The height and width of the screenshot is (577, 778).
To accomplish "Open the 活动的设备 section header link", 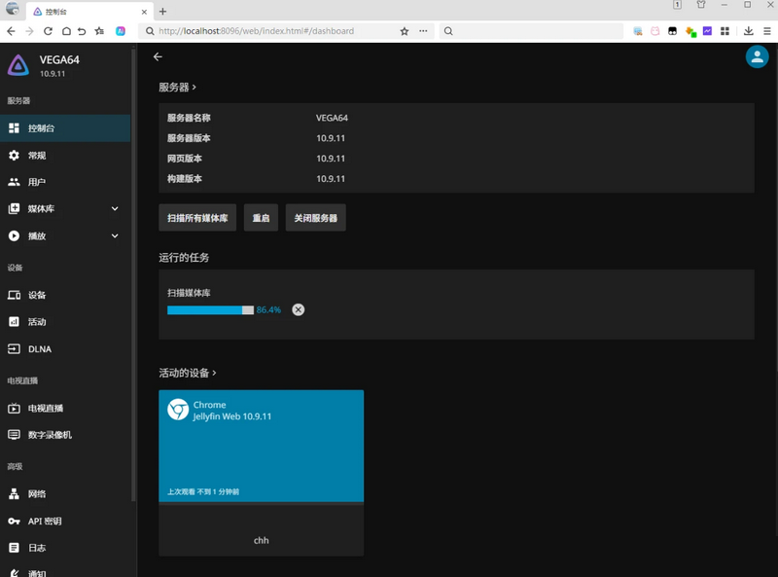I will [x=188, y=373].
